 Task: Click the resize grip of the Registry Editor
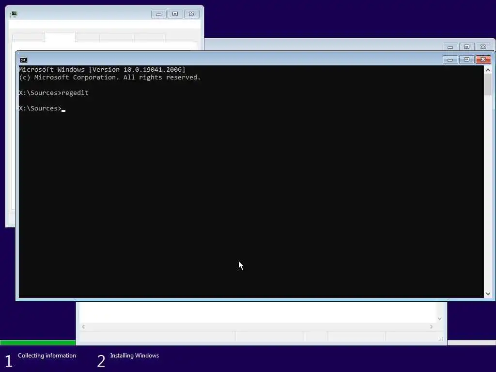pos(441,339)
